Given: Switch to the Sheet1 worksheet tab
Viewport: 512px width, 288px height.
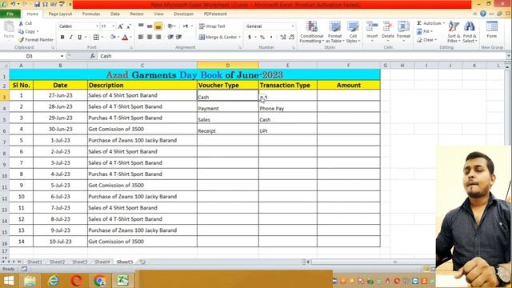Looking at the screenshot, I should [x=34, y=262].
